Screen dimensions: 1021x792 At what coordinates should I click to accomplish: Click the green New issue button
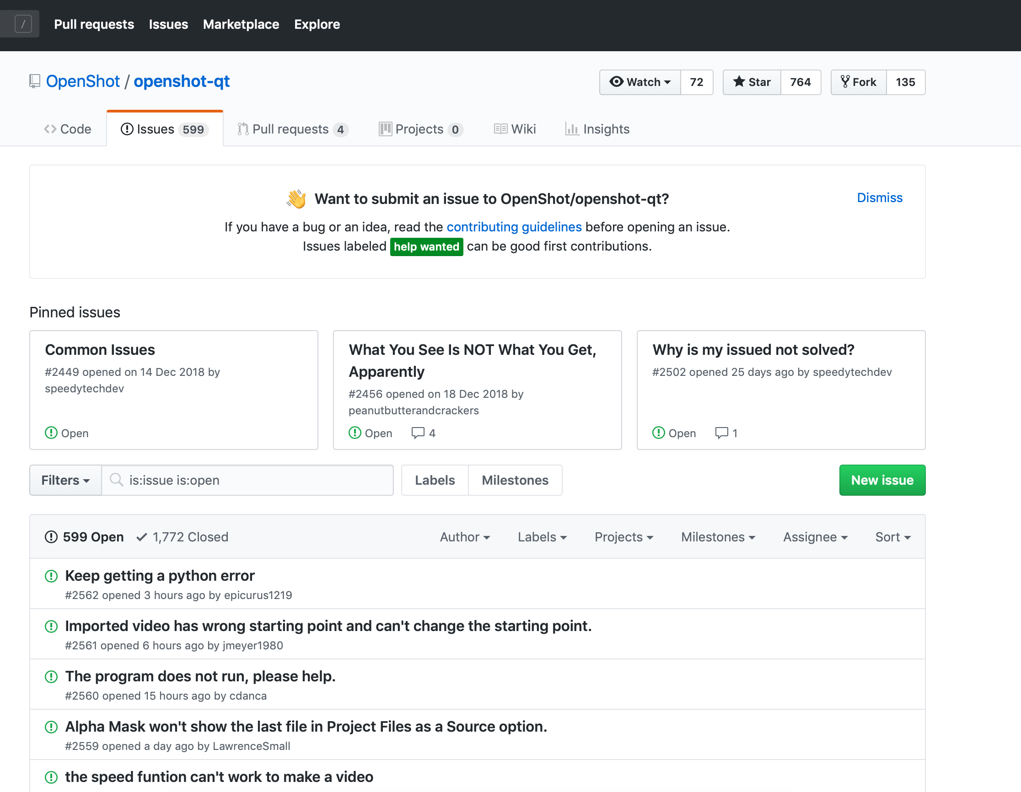click(x=882, y=480)
